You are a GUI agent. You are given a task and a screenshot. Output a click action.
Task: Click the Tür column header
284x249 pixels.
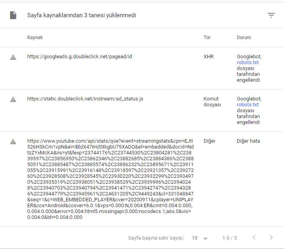[207, 38]
